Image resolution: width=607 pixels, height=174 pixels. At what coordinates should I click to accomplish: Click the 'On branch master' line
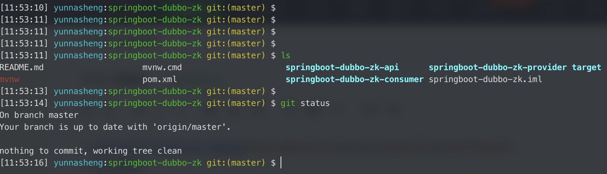tap(39, 115)
